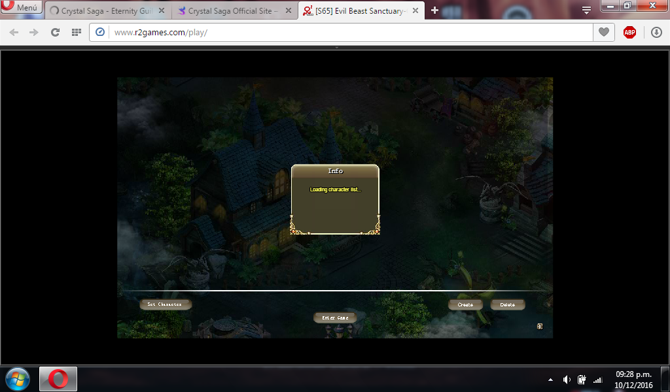Click the volume speaker tray icon
This screenshot has width=670, height=392.
click(566, 380)
